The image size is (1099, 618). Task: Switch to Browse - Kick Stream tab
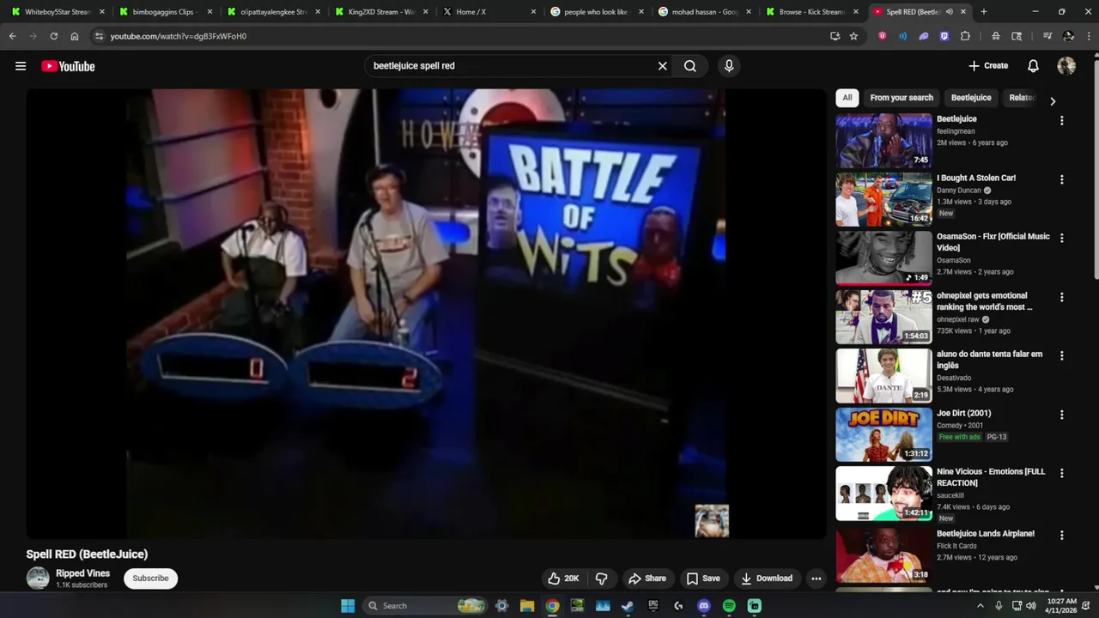pos(812,12)
